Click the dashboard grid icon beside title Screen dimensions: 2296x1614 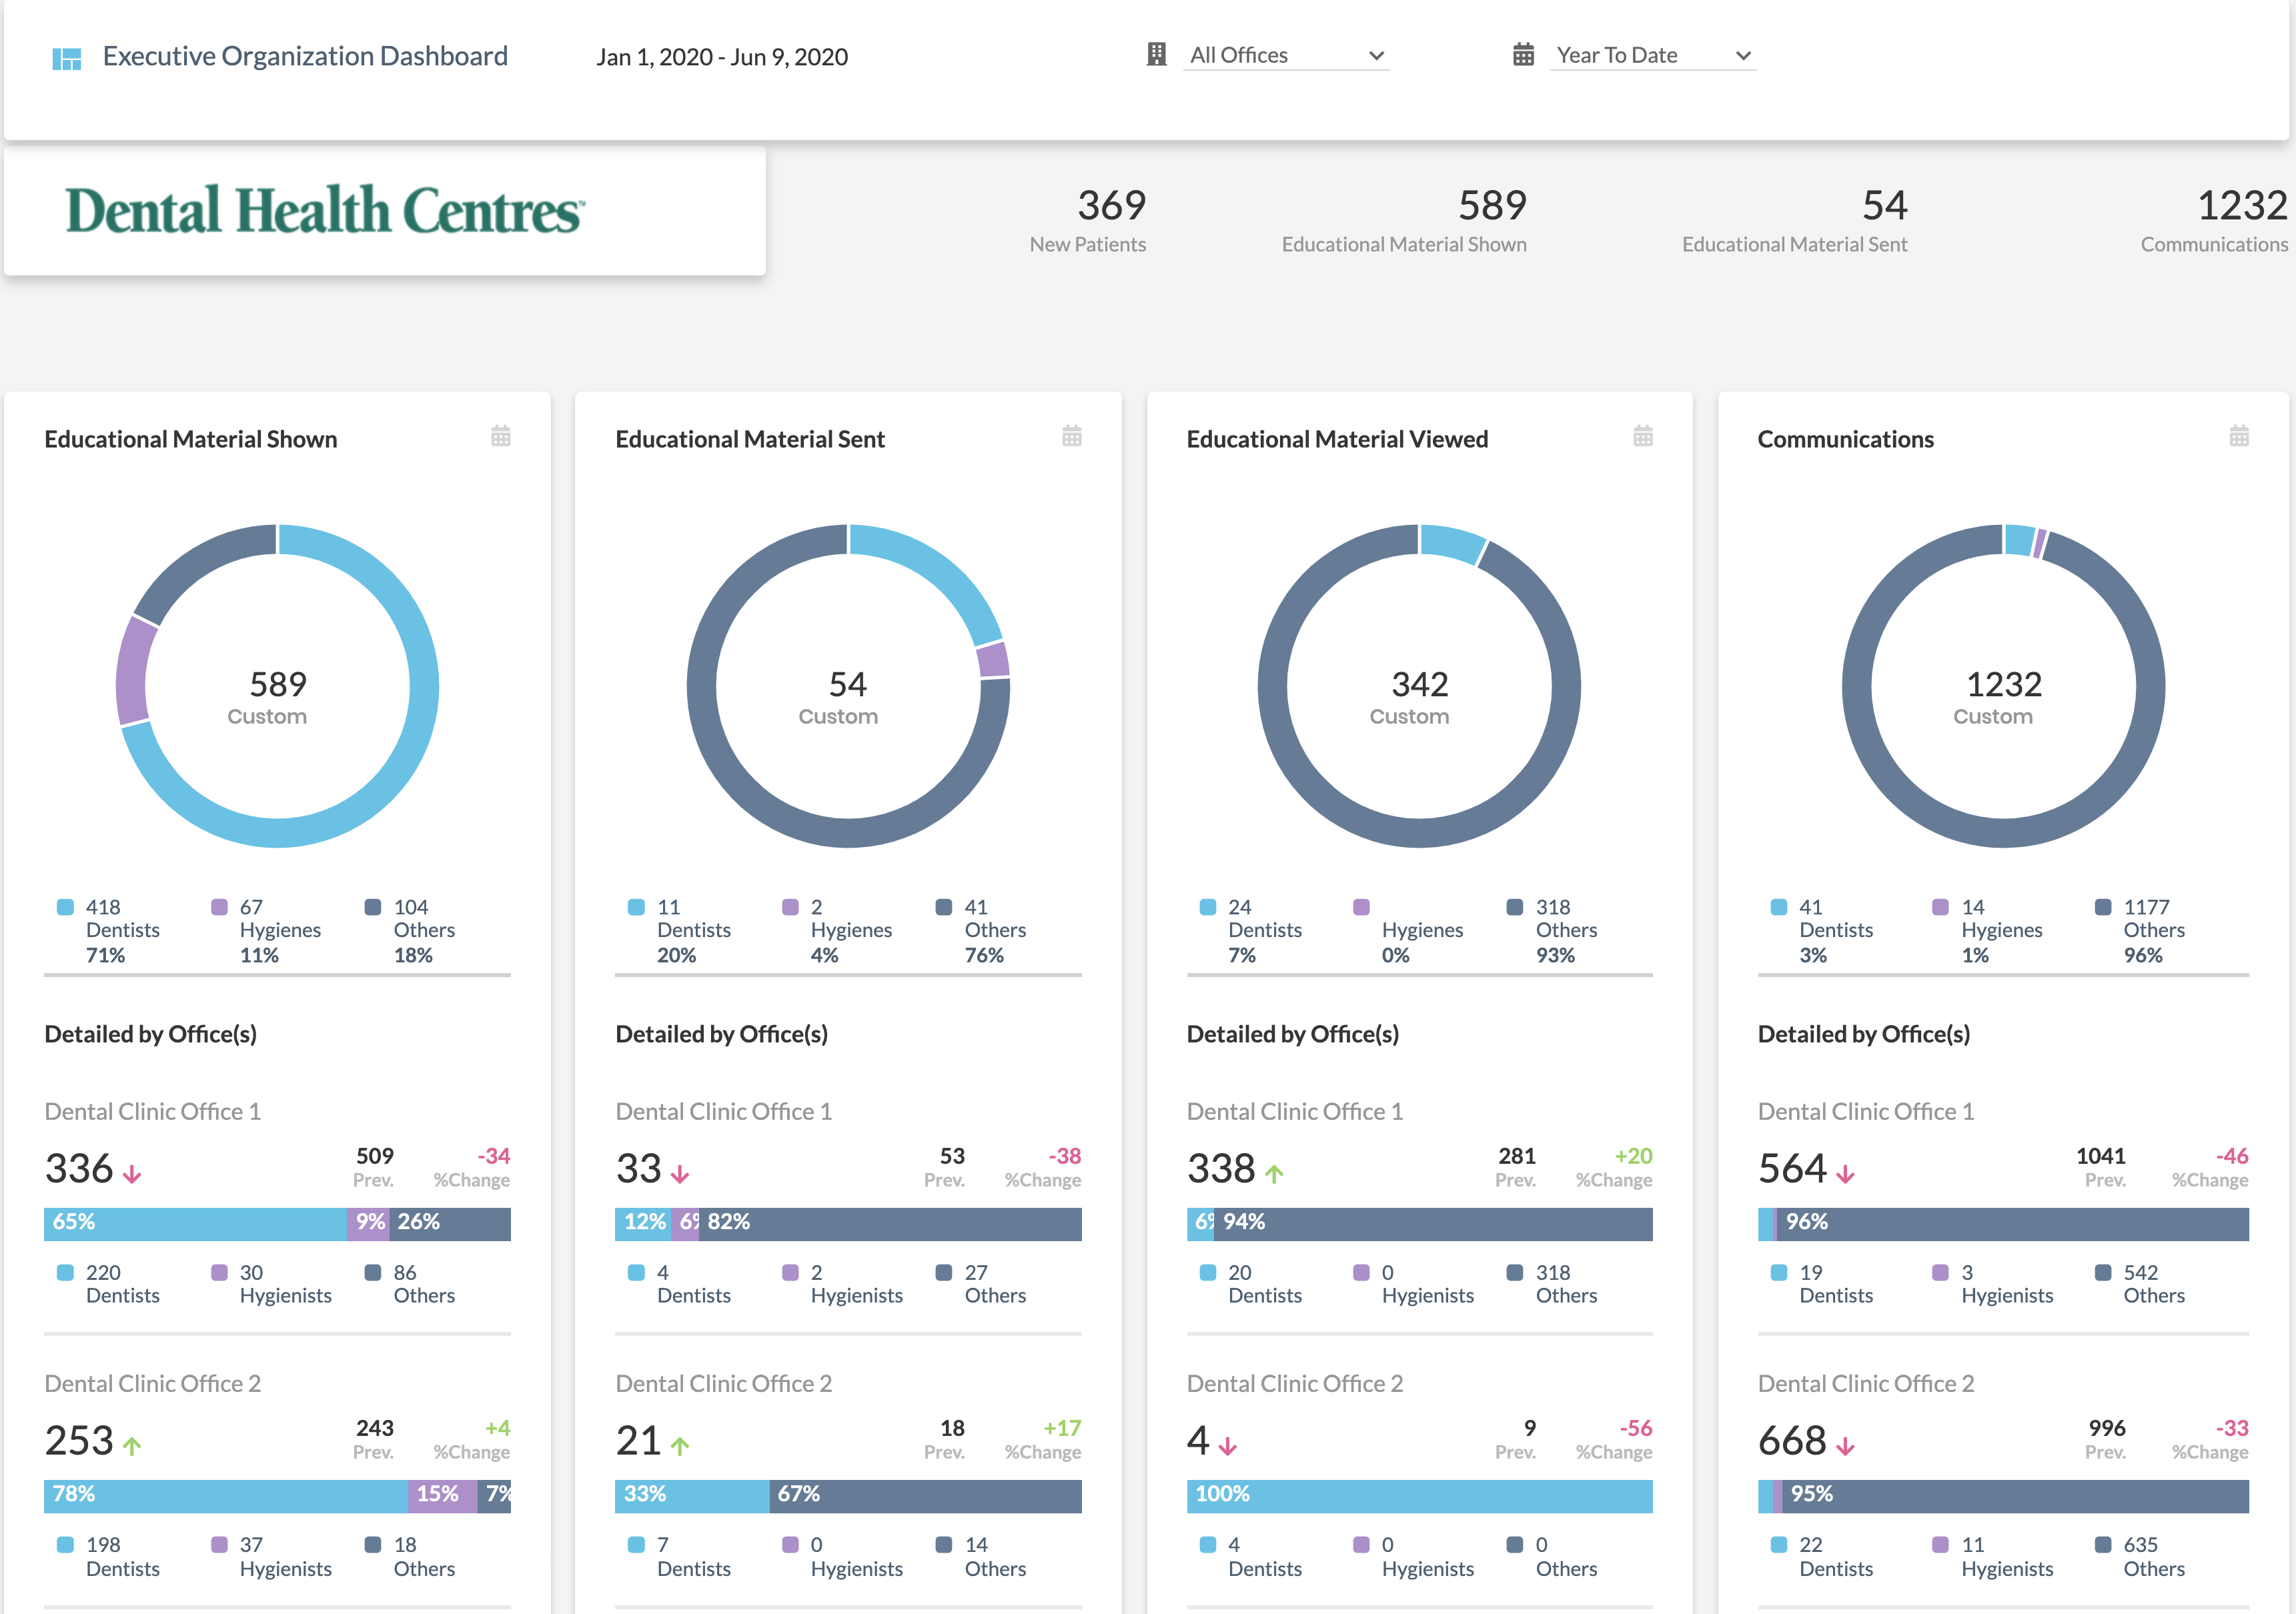[x=66, y=58]
